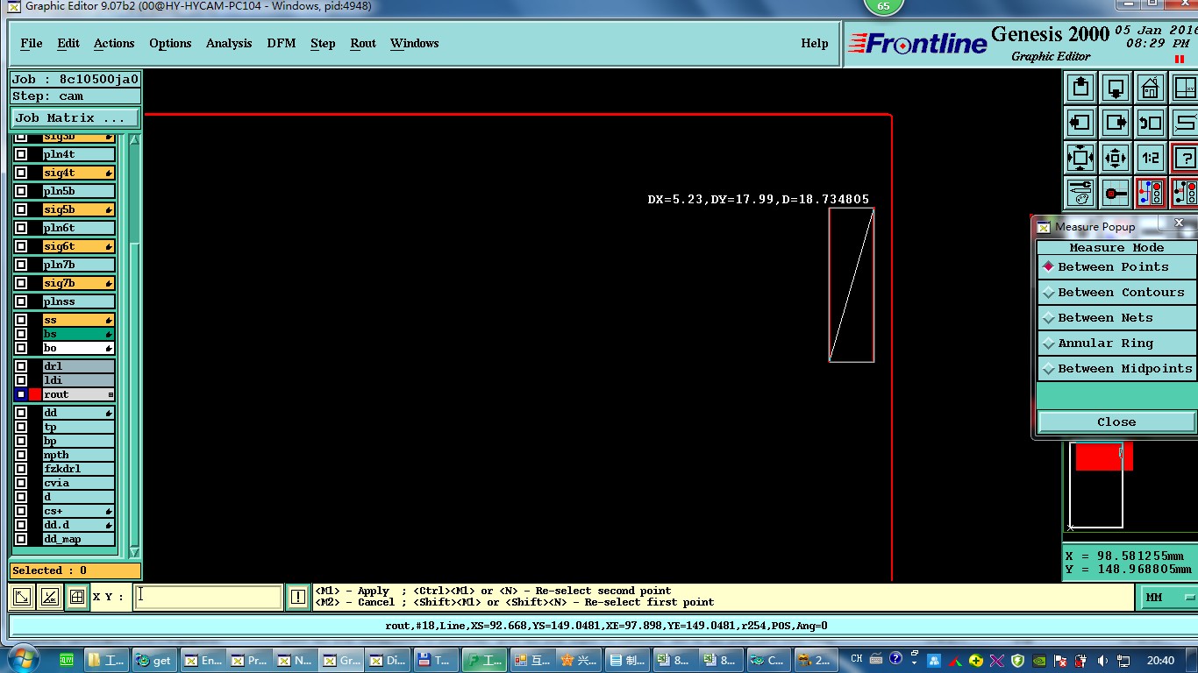Click the diagonal arrow coordinate mode icon
This screenshot has height=673, width=1198.
click(x=22, y=597)
